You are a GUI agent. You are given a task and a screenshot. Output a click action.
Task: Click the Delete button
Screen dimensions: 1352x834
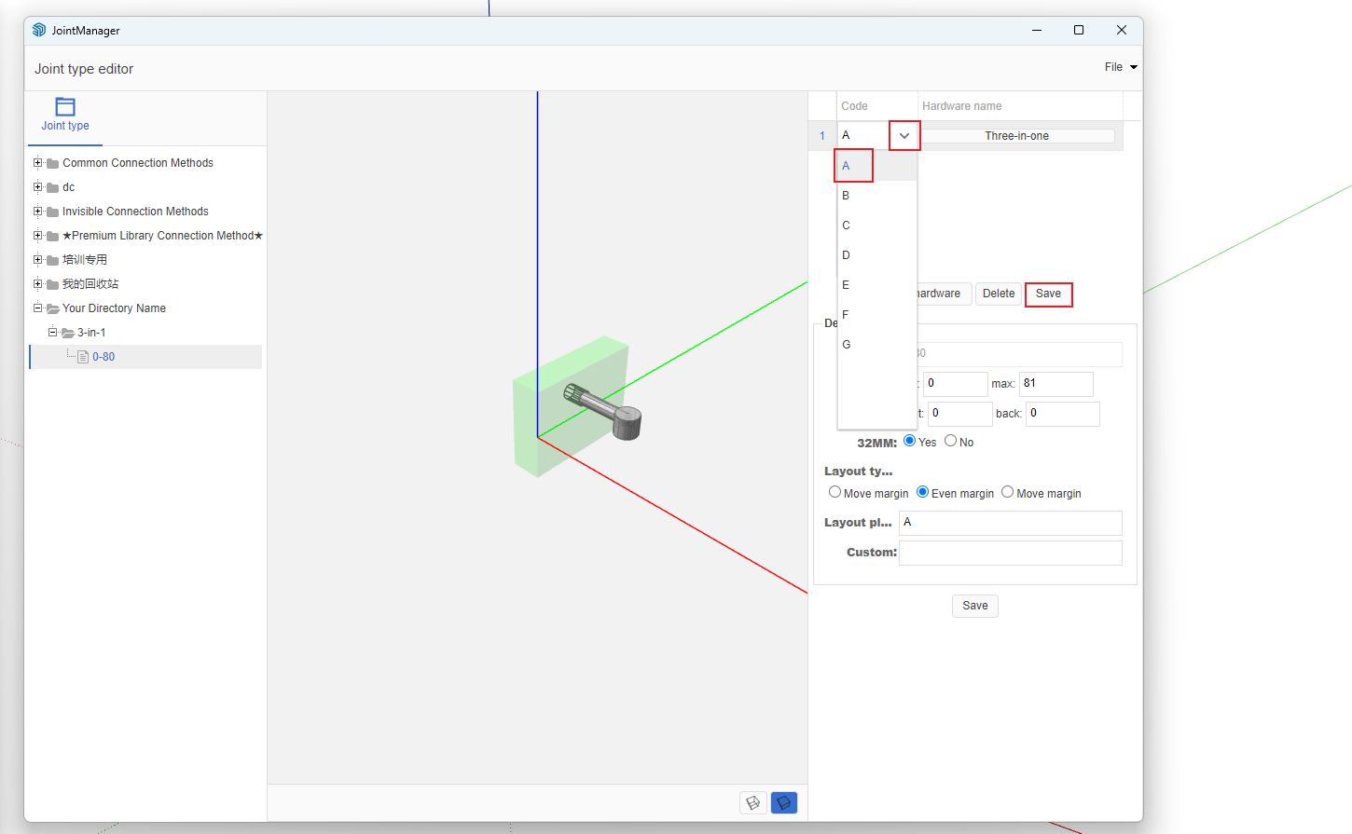998,294
